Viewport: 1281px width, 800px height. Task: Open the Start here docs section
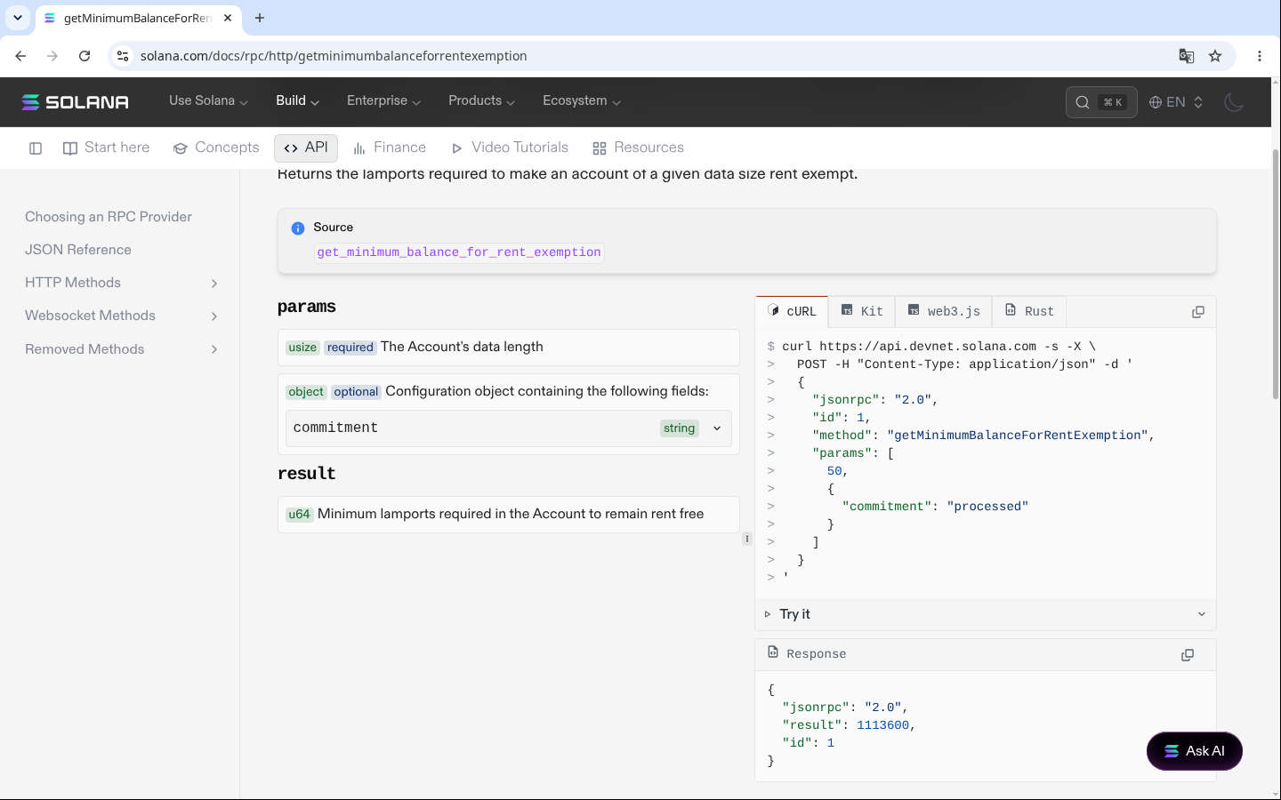pyautogui.click(x=107, y=148)
